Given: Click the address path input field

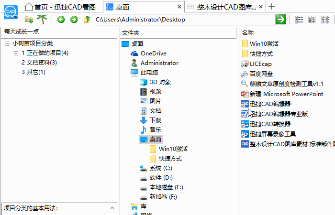Looking at the screenshot, I should click(185, 20).
